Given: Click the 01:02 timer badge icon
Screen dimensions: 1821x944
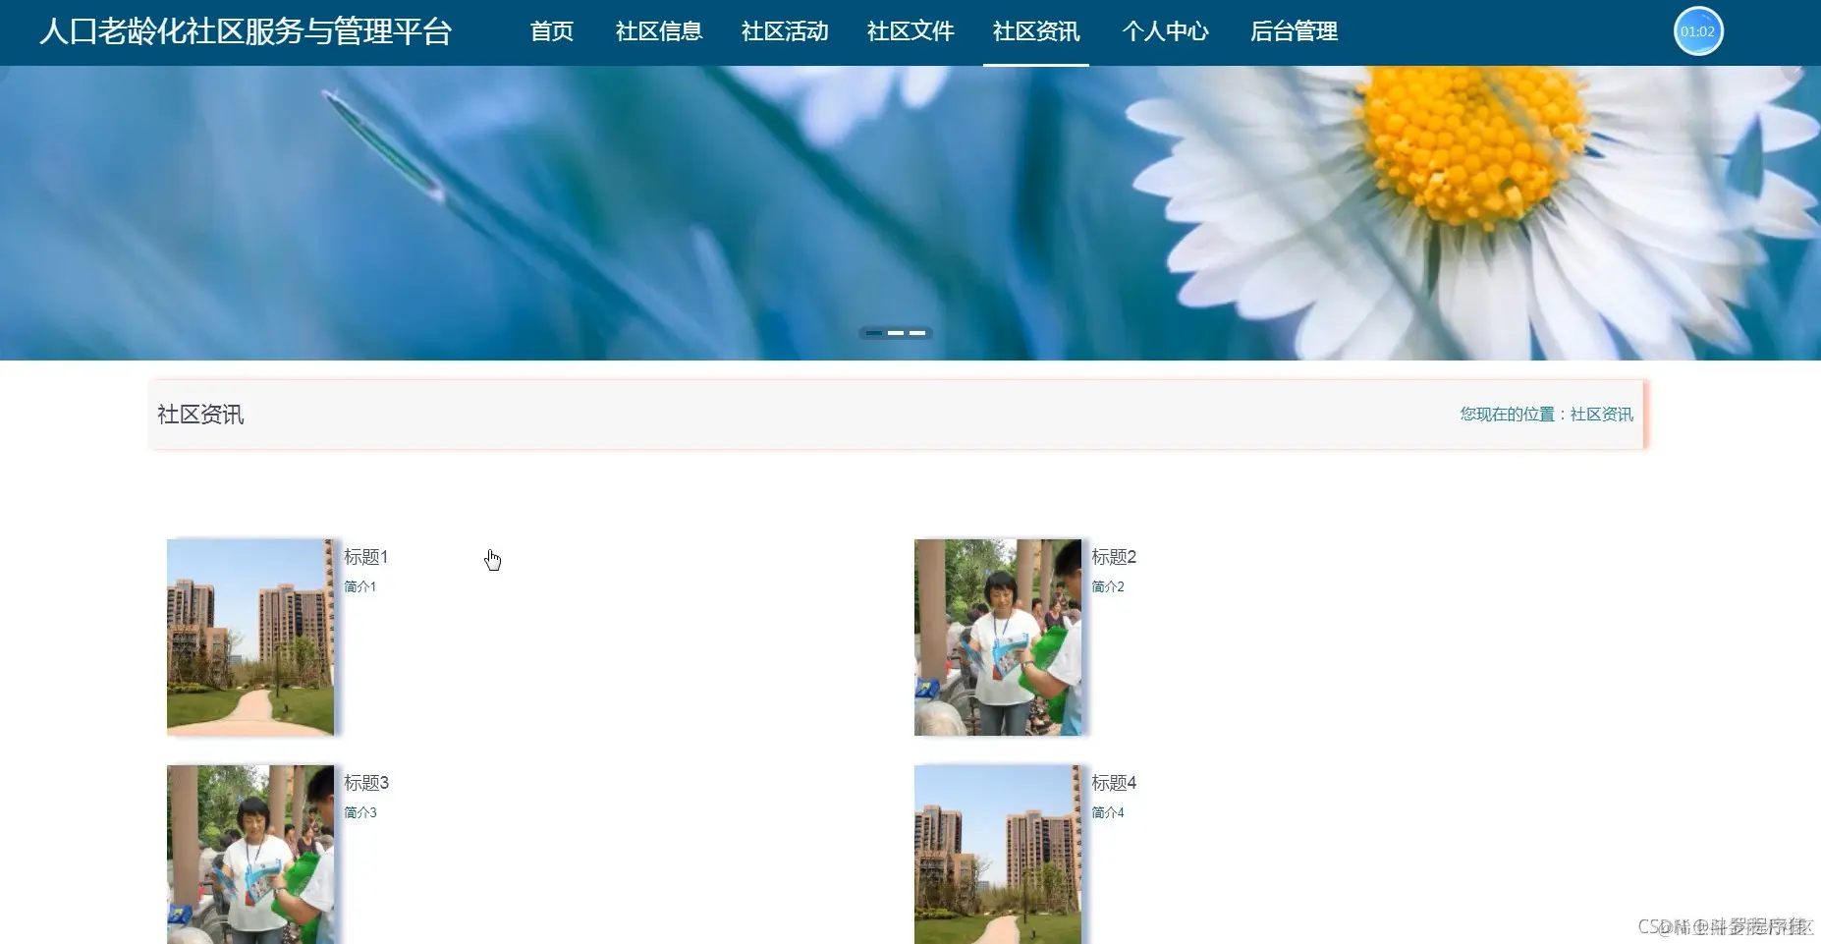Looking at the screenshot, I should [1698, 30].
